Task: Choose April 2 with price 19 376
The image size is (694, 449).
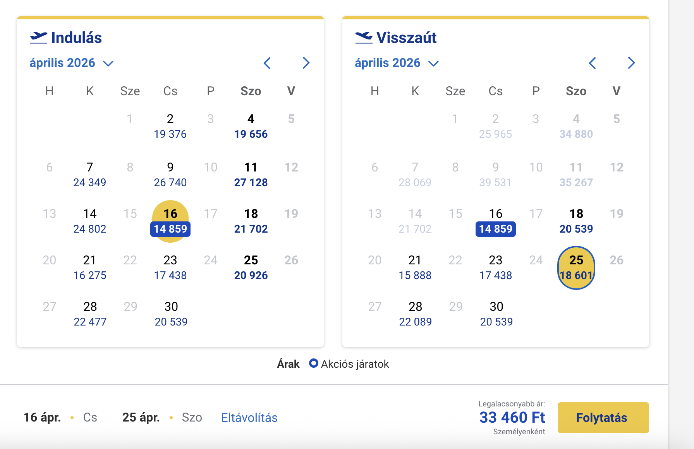Action: (170, 127)
